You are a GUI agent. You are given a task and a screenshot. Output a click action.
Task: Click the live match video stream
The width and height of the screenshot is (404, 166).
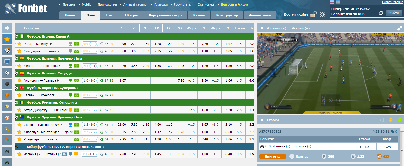click(x=331, y=73)
